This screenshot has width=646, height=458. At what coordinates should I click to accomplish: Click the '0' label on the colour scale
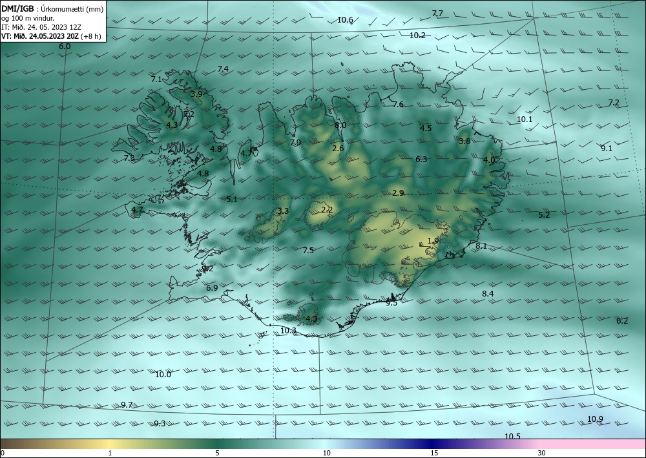3,453
